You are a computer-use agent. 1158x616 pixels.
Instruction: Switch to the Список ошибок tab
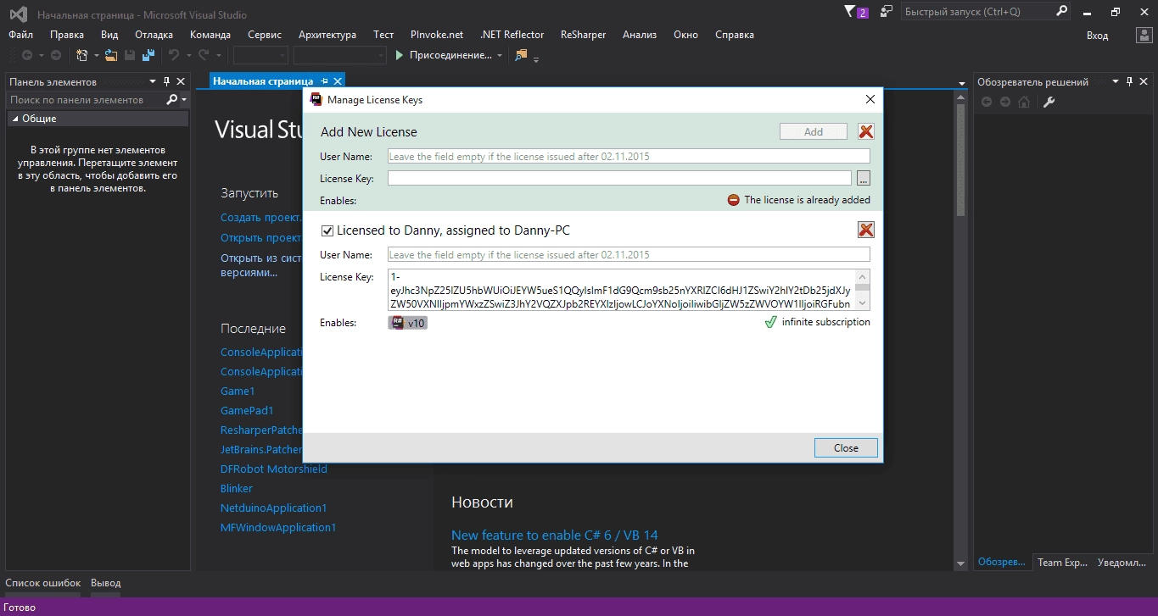click(x=43, y=583)
